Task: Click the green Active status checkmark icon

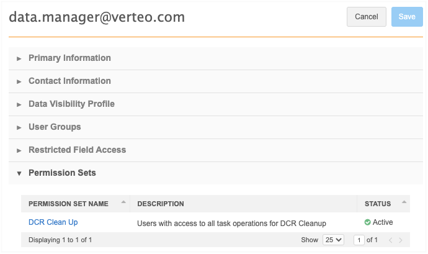Action: coord(367,222)
